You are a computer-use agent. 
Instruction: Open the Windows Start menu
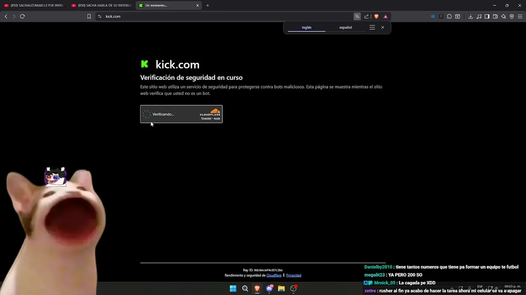(233, 288)
